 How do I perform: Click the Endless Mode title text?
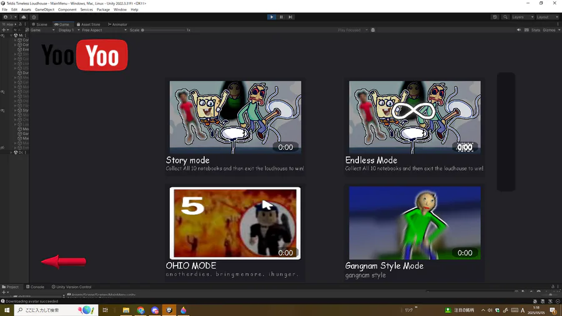click(371, 160)
